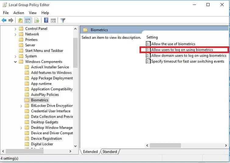Click tree pane scroll down arrow
230x163 pixels.
coord(75,146)
